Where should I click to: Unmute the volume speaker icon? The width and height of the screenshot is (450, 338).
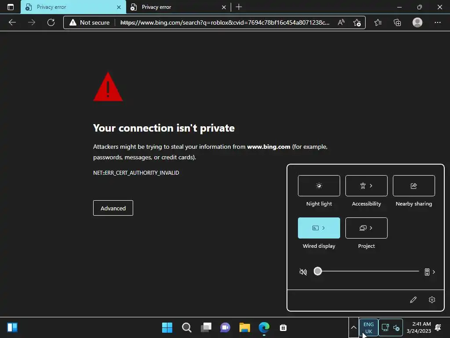tap(303, 272)
